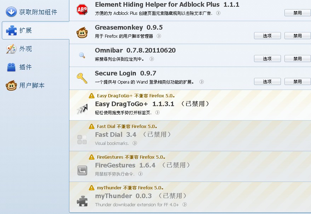Open the 插件 category
Image resolution: width=311 pixels, height=214 pixels.
point(35,67)
